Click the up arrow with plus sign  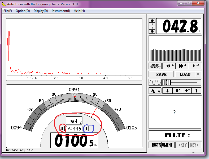[x=187, y=91]
